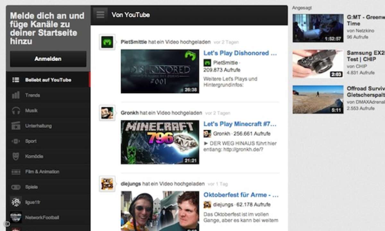The height and width of the screenshot is (231, 385).
Task: Click small PietSmittie icon beside Aufrufe count
Action: pyautogui.click(x=207, y=63)
